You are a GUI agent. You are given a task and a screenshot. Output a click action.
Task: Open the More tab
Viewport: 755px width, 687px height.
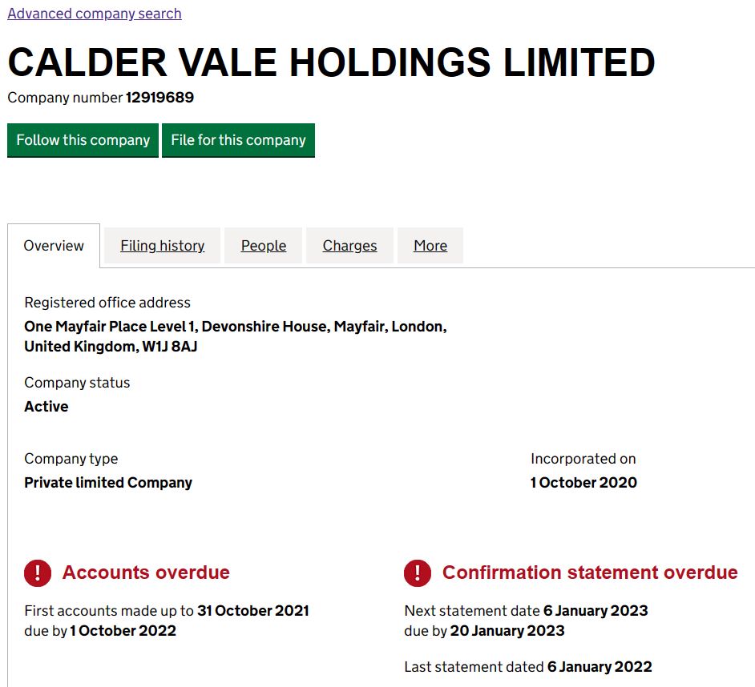point(430,246)
